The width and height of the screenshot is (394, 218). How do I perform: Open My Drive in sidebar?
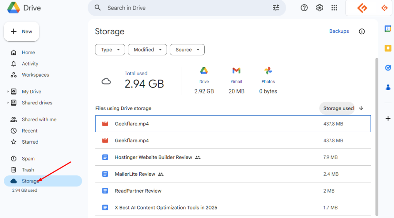(x=32, y=92)
